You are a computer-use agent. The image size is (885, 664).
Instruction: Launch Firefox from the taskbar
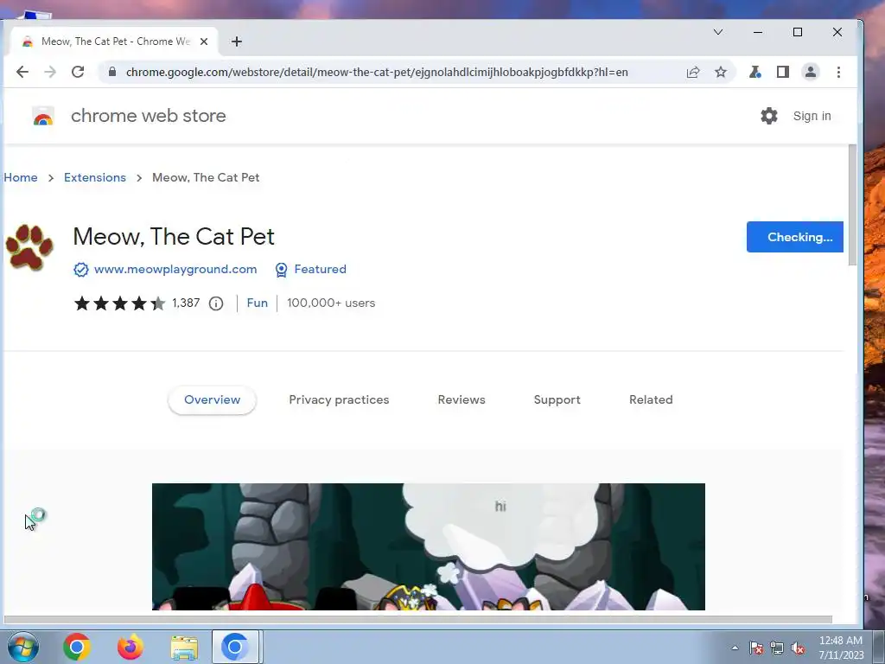coord(130,647)
